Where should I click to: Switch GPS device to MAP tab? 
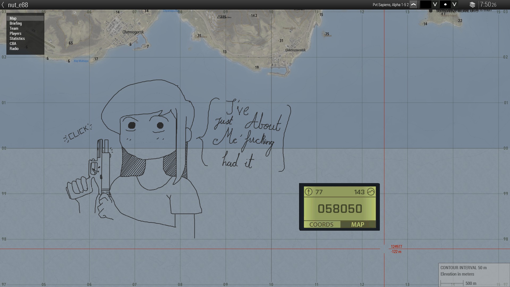pos(358,225)
